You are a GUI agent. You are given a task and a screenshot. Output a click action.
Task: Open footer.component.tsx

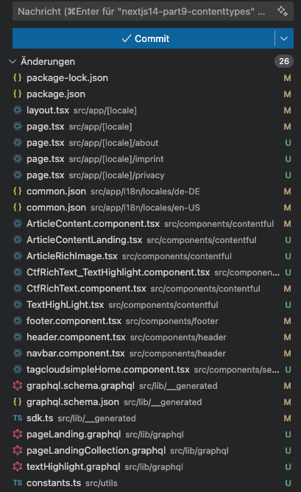point(74,321)
